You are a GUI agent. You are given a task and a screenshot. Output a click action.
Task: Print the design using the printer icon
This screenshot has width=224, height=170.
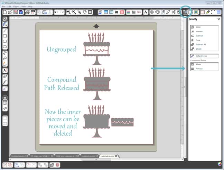pos(27,12)
